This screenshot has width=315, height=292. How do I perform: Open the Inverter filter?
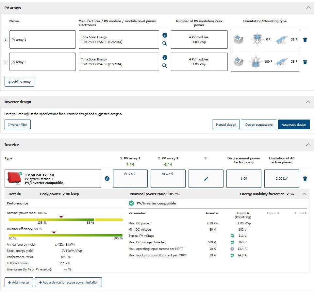coord(18,124)
